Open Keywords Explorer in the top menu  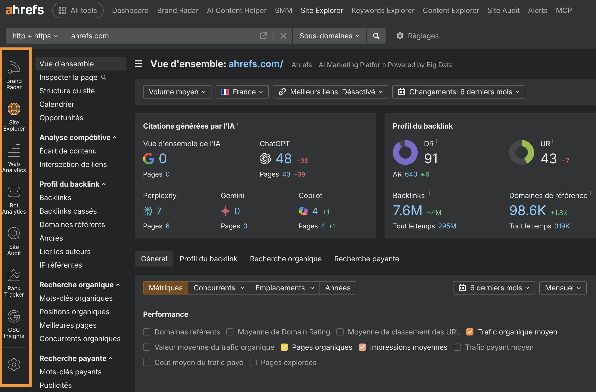pyautogui.click(x=383, y=10)
